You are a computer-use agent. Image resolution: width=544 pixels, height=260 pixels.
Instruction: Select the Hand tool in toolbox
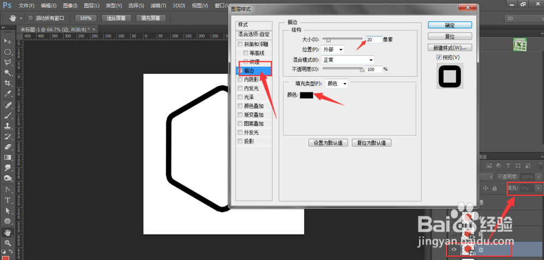[x=7, y=232]
